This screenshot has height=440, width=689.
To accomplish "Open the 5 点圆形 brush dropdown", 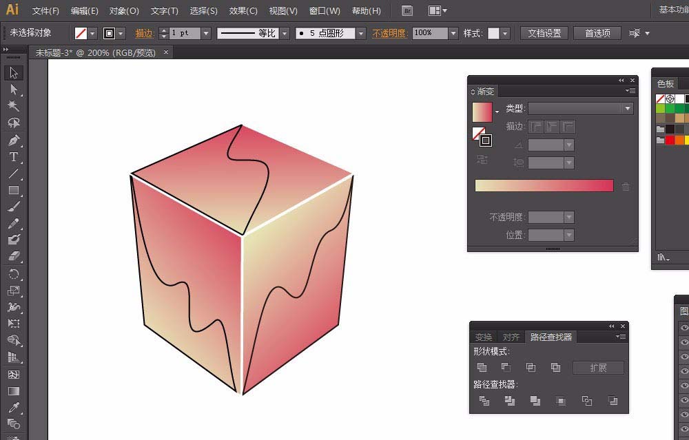I will [360, 33].
